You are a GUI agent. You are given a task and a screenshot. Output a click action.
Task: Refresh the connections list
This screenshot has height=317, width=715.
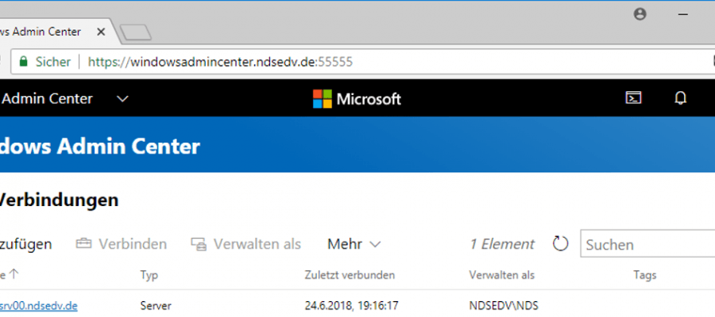pos(560,243)
